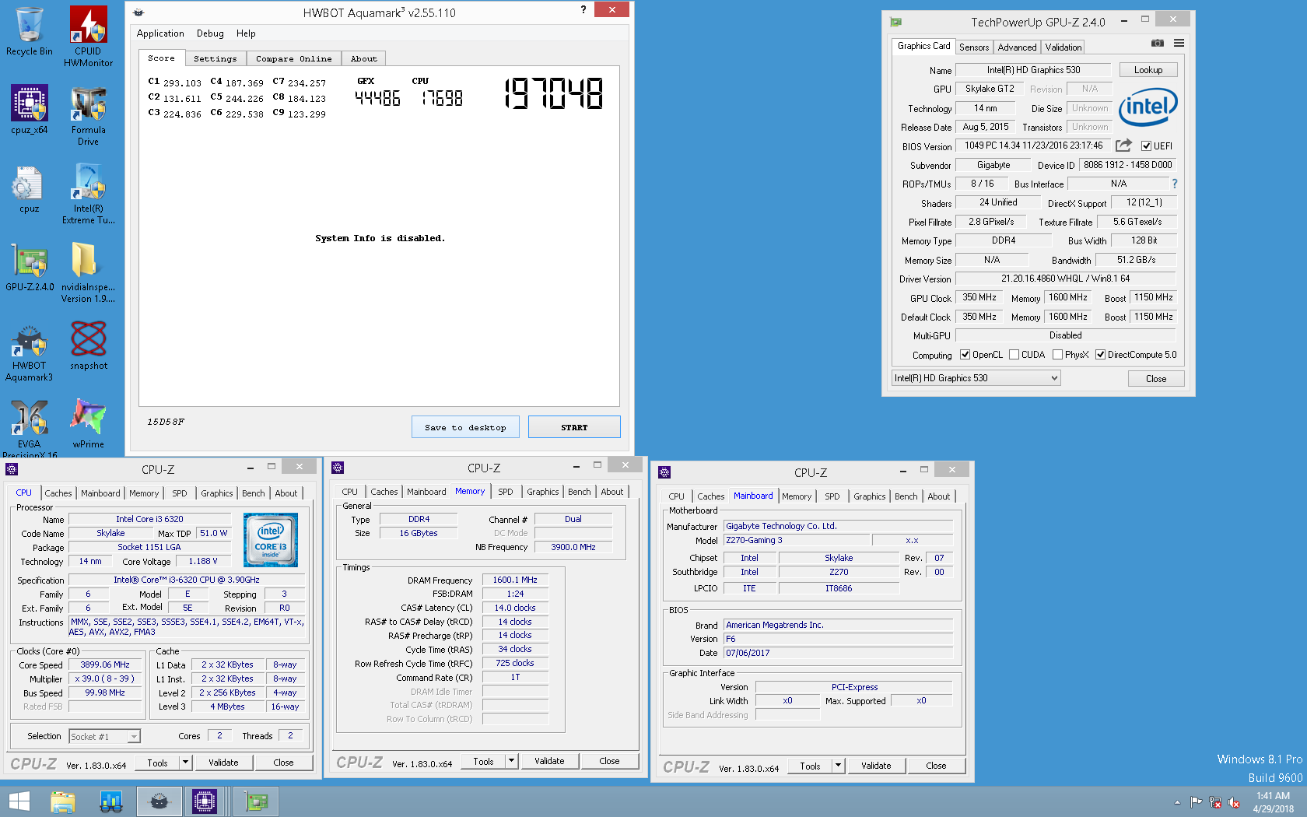Image resolution: width=1307 pixels, height=817 pixels.
Task: Click the Action Center flag tray icon
Action: tap(1196, 802)
